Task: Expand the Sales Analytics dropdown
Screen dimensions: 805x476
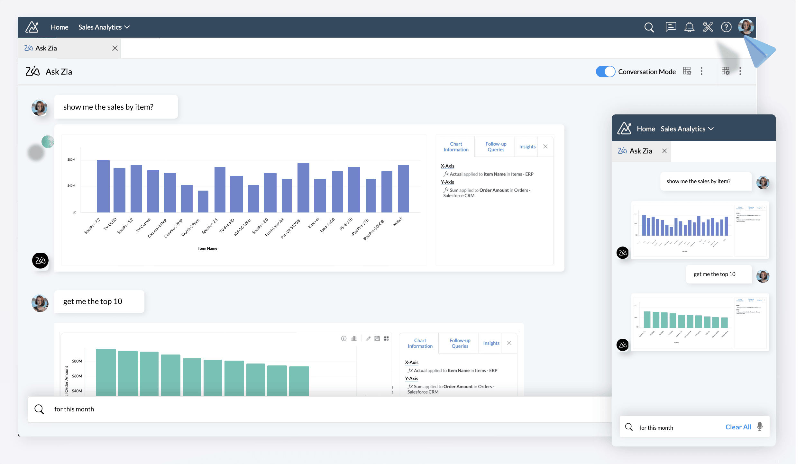Action: click(x=104, y=27)
